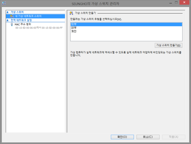This screenshot has height=144, width=191.
Task: Minimize the virtual switch manager window
Action: 171,3
